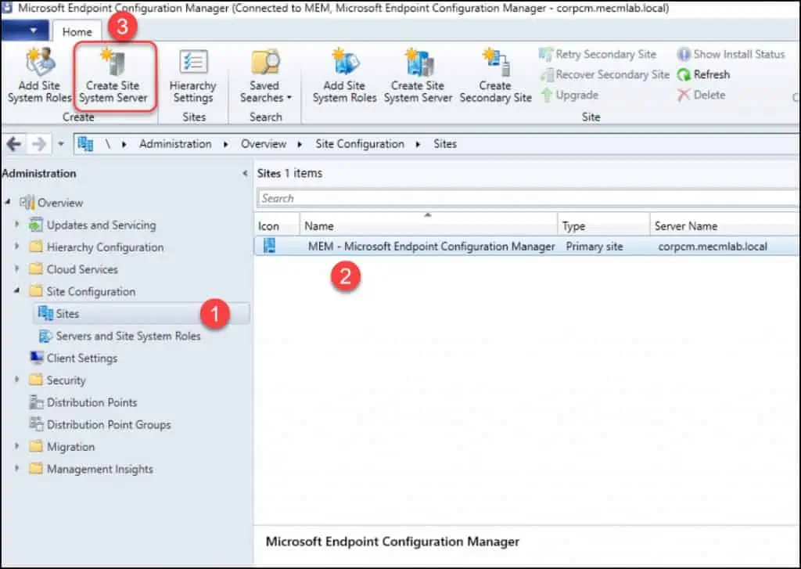Click the back navigation arrow
801x569 pixels.
click(x=15, y=144)
